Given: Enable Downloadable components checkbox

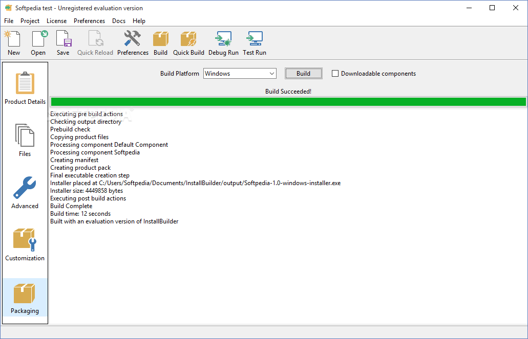Looking at the screenshot, I should click(335, 73).
